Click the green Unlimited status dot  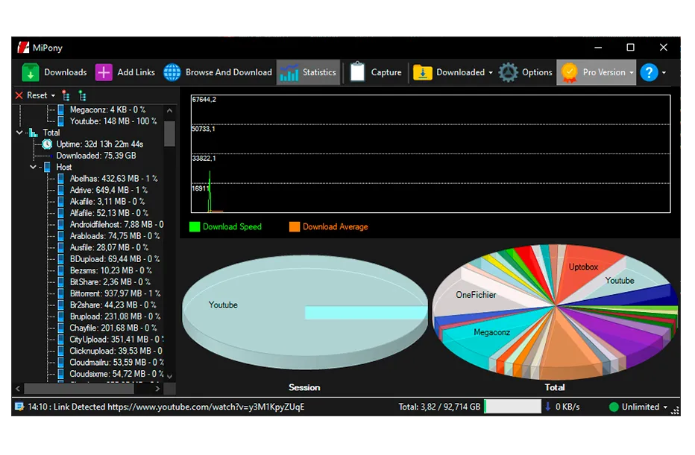point(614,407)
